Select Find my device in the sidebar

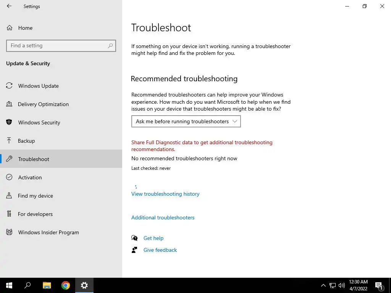point(61,196)
